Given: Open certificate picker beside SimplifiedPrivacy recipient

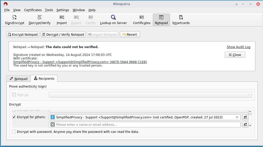Looking at the screenshot, I should click(245, 117).
